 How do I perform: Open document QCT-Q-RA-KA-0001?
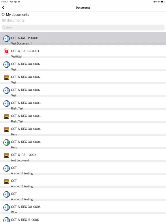[x=83, y=51]
